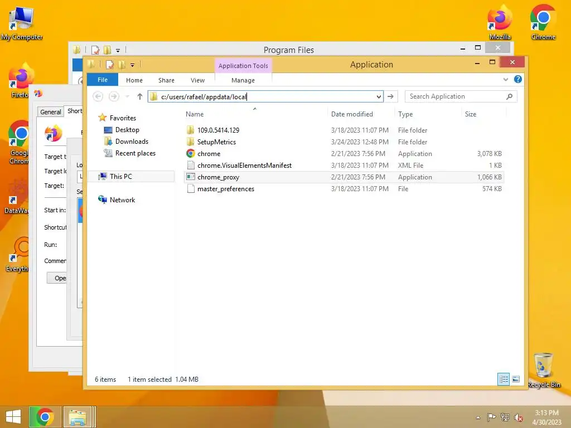Image resolution: width=571 pixels, height=428 pixels.
Task: Click the '3/24/2023 12:48 PM' date cell
Action: pos(360,142)
